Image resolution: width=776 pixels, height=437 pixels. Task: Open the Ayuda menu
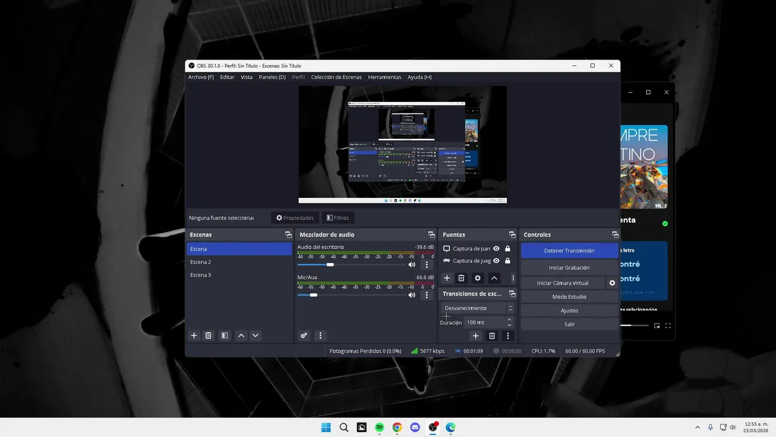[420, 77]
